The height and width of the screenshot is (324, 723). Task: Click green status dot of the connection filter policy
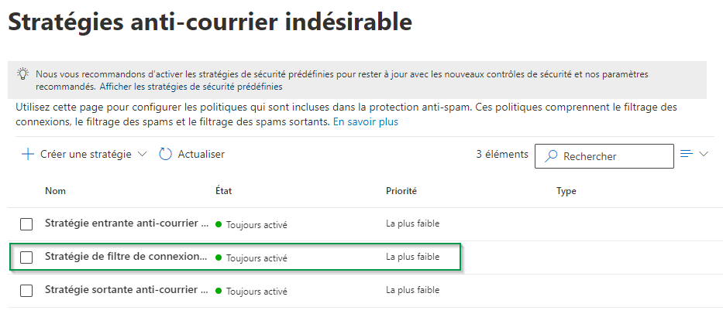tap(219, 257)
